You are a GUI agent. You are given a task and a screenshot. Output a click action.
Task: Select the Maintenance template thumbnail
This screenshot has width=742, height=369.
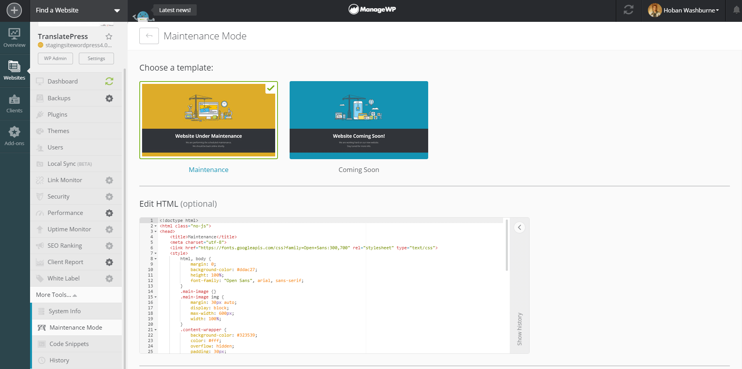coord(208,120)
